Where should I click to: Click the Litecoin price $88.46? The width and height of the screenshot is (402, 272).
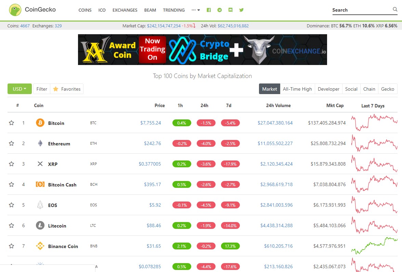[x=154, y=225]
